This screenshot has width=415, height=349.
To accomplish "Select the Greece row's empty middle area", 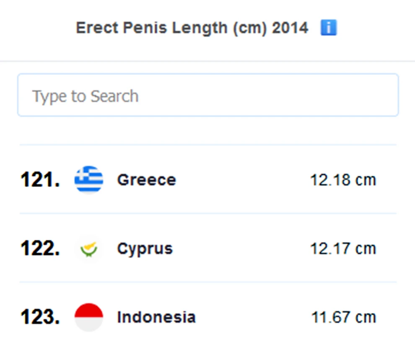I will tap(243, 180).
